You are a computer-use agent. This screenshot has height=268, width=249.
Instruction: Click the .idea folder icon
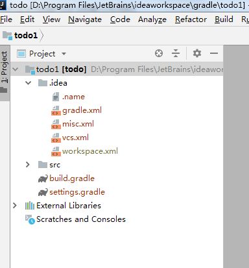click(43, 83)
